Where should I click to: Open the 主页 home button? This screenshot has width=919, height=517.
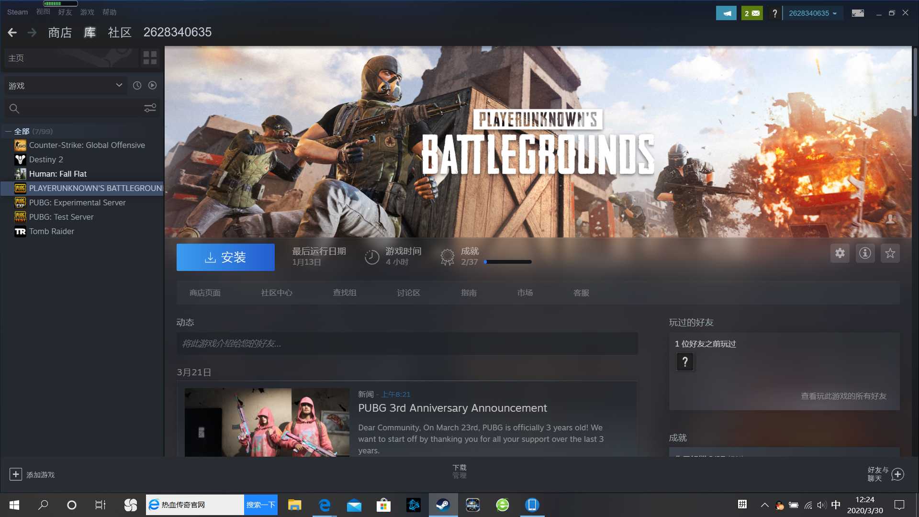pyautogui.click(x=71, y=58)
